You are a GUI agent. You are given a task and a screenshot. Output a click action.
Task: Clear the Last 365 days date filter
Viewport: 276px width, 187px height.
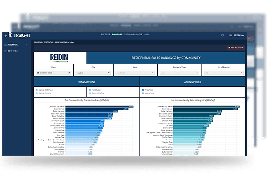pyautogui.click(x=69, y=73)
